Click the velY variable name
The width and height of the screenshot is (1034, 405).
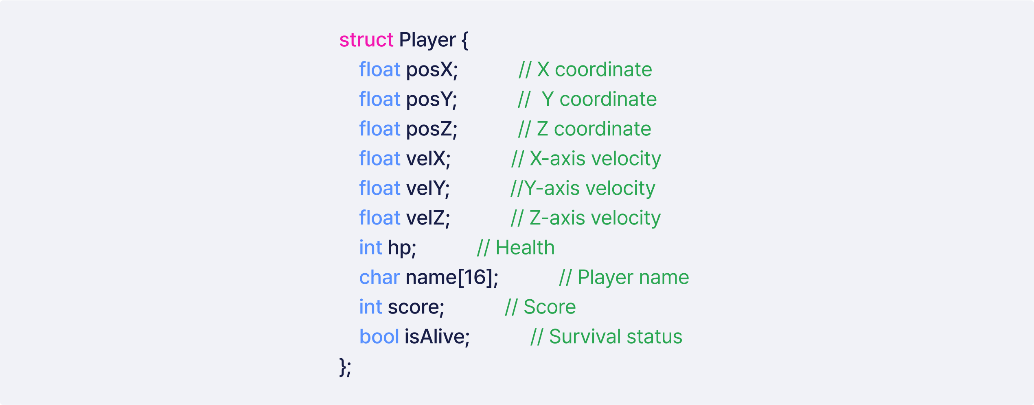click(x=428, y=188)
